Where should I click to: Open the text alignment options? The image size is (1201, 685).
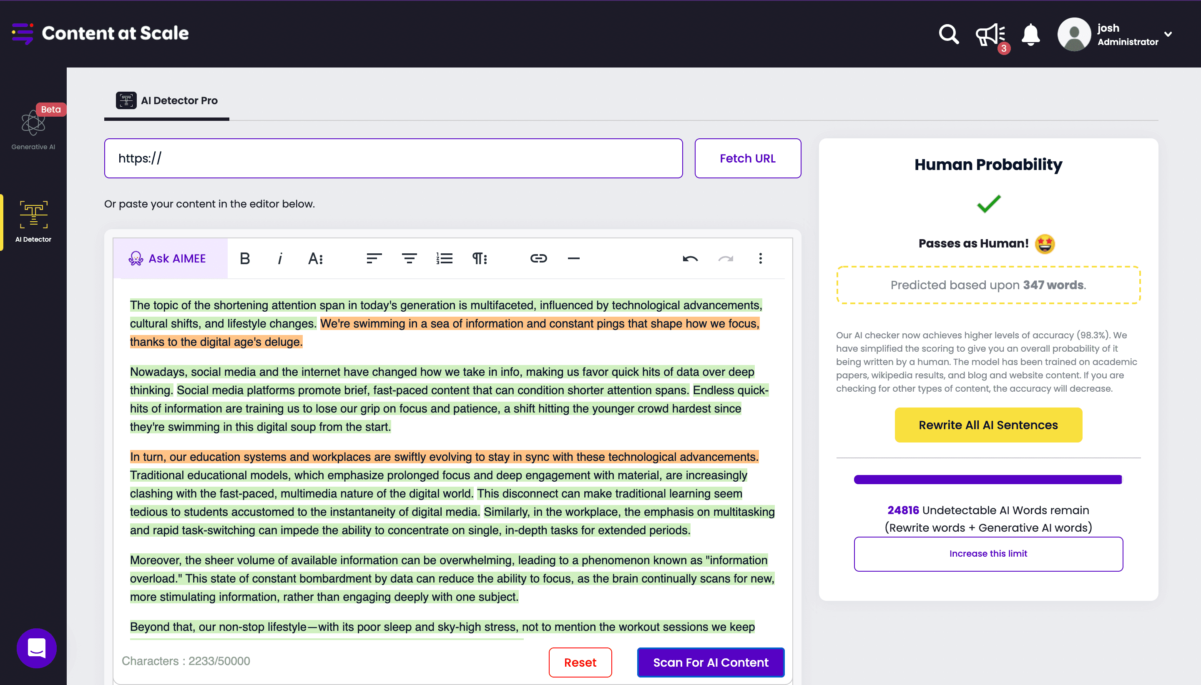[374, 258]
